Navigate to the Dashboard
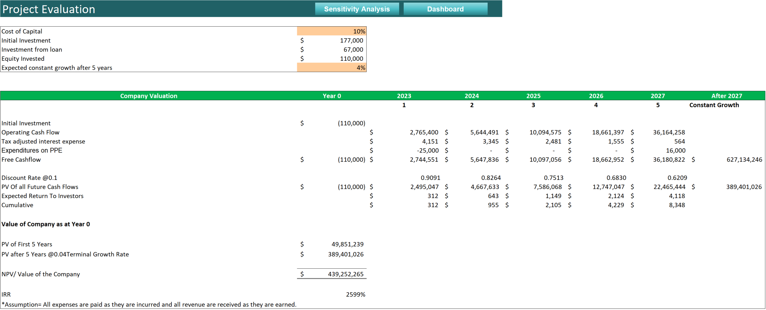Image resolution: width=766 pixels, height=310 pixels. tap(445, 9)
